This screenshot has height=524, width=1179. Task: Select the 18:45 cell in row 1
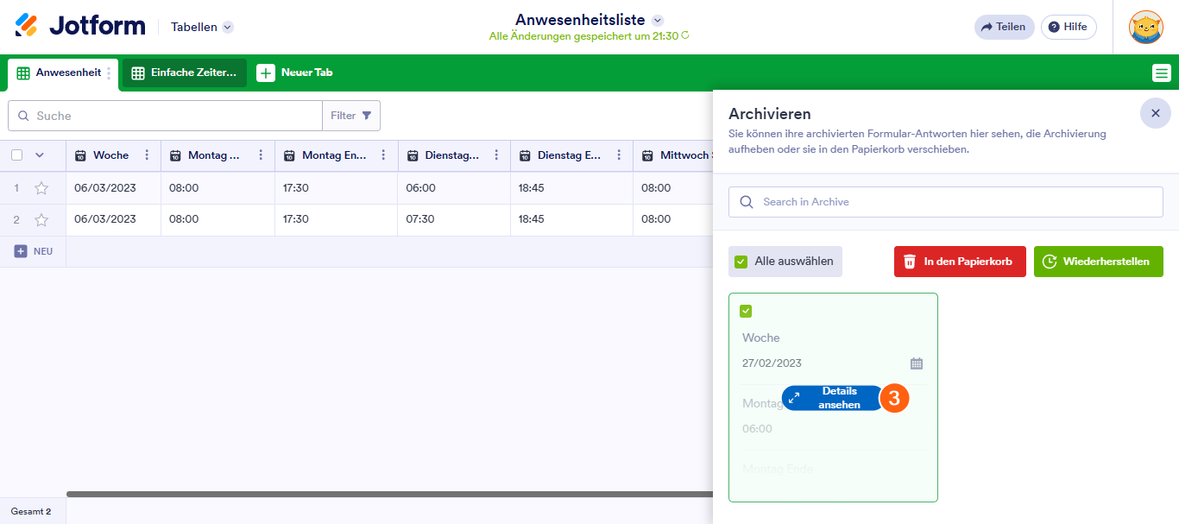coord(571,188)
